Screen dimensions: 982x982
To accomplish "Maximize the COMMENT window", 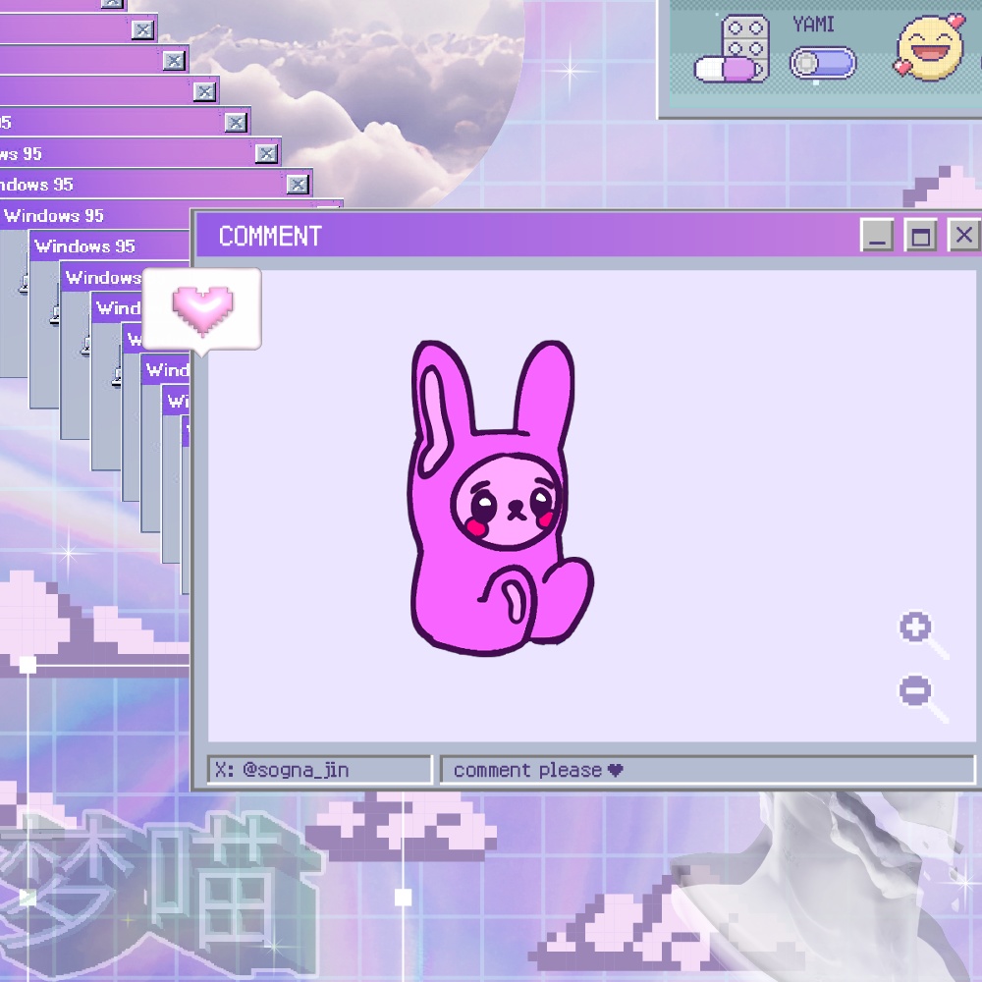I will click(920, 236).
